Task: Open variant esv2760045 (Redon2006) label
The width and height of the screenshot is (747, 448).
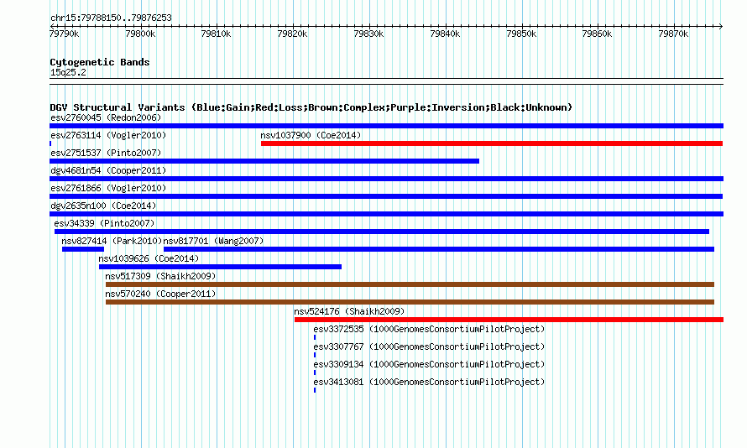Action: coord(106,117)
